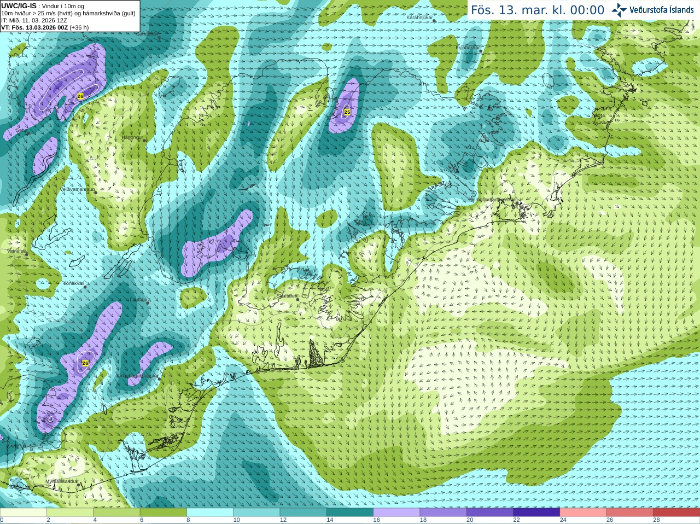The width and height of the screenshot is (700, 524).
Task: Click the Laufbali place label
Action: [138, 300]
